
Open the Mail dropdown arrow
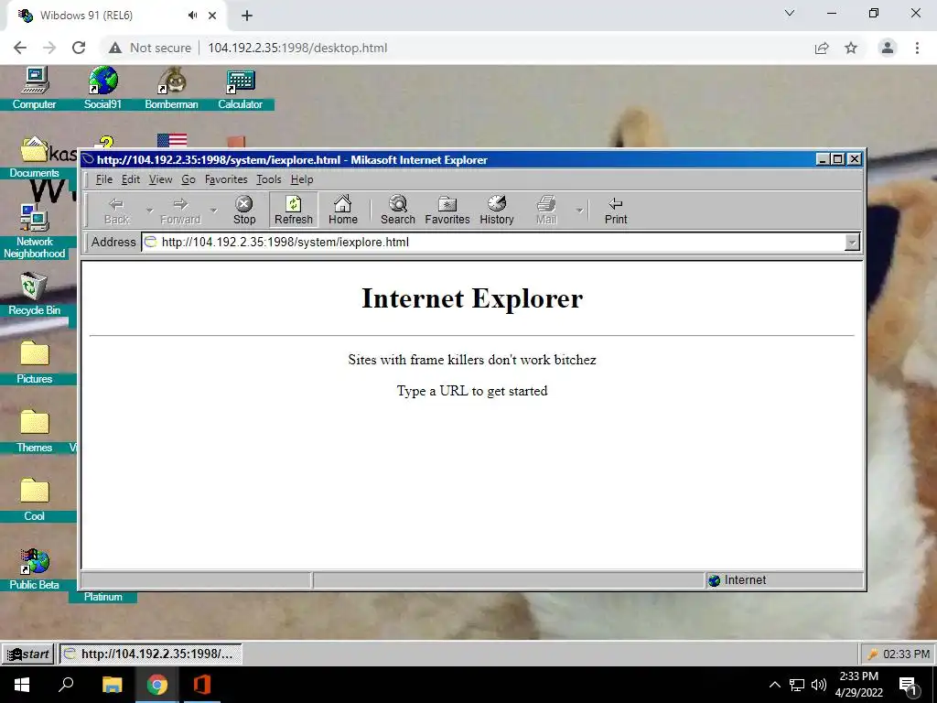579,211
